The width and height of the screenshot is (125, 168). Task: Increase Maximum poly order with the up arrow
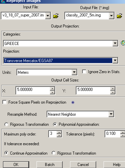coord(59,132)
